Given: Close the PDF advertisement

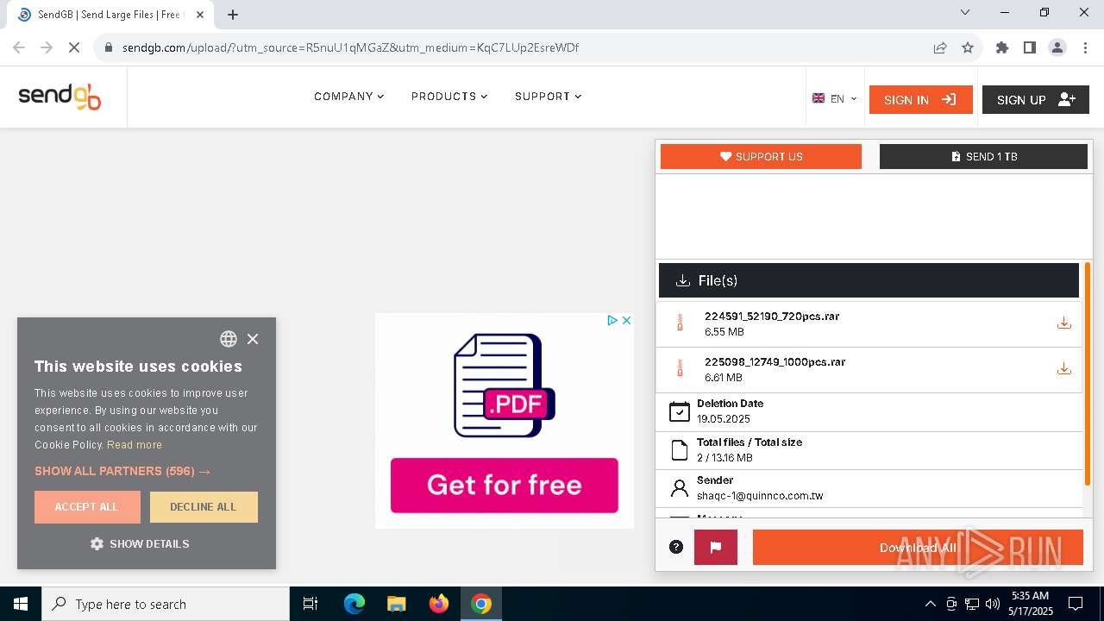Looking at the screenshot, I should (x=627, y=320).
